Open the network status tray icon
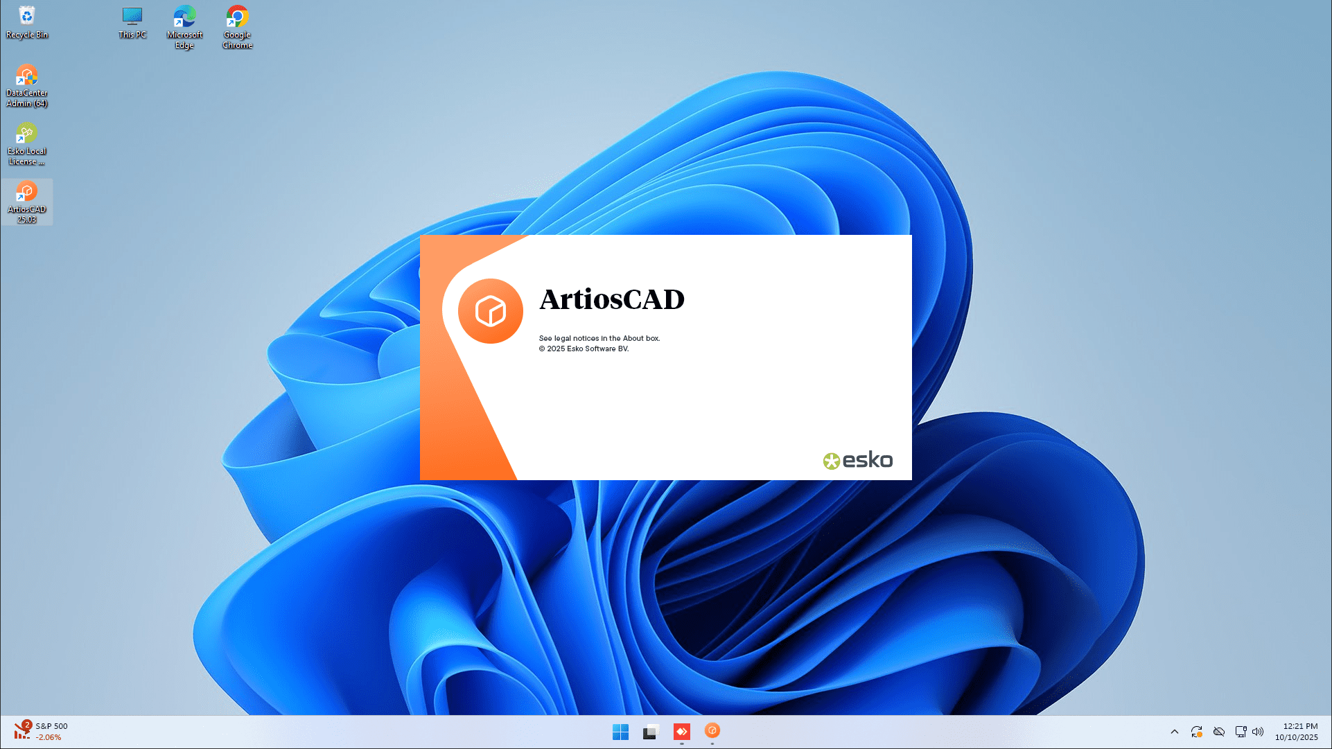The image size is (1332, 749). (1241, 732)
